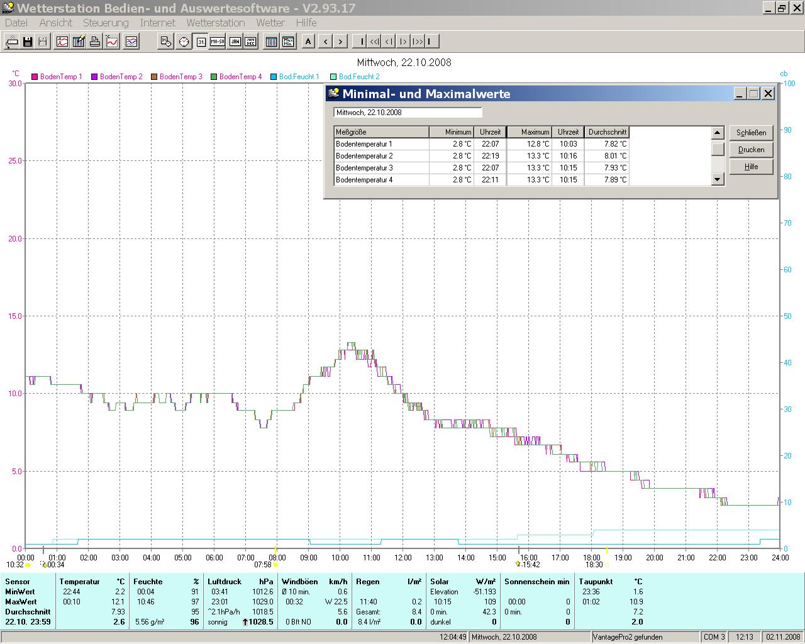Click the printer icon in the toolbar
The image size is (805, 644).
coord(95,42)
